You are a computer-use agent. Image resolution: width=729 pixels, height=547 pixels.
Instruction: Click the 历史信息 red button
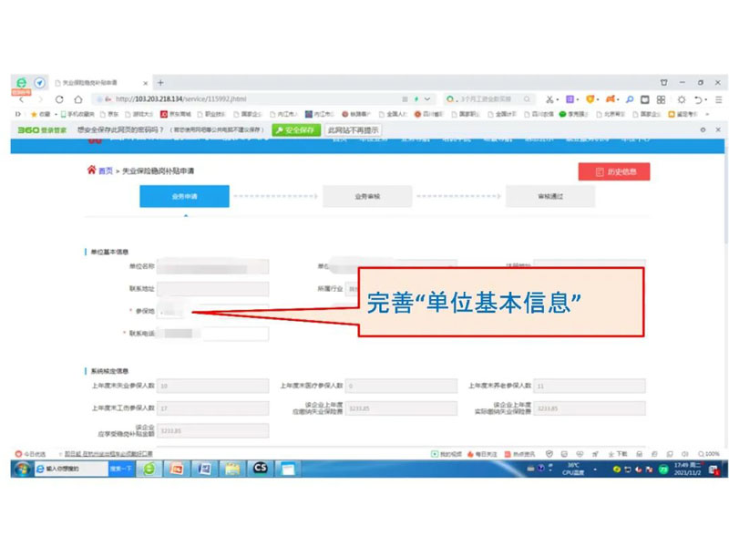coord(613,171)
